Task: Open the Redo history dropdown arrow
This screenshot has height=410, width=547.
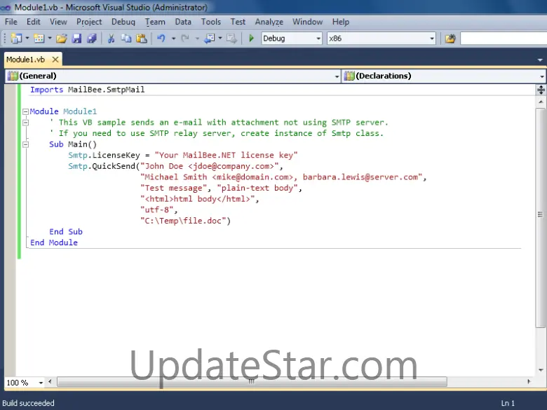Action: [x=197, y=39]
